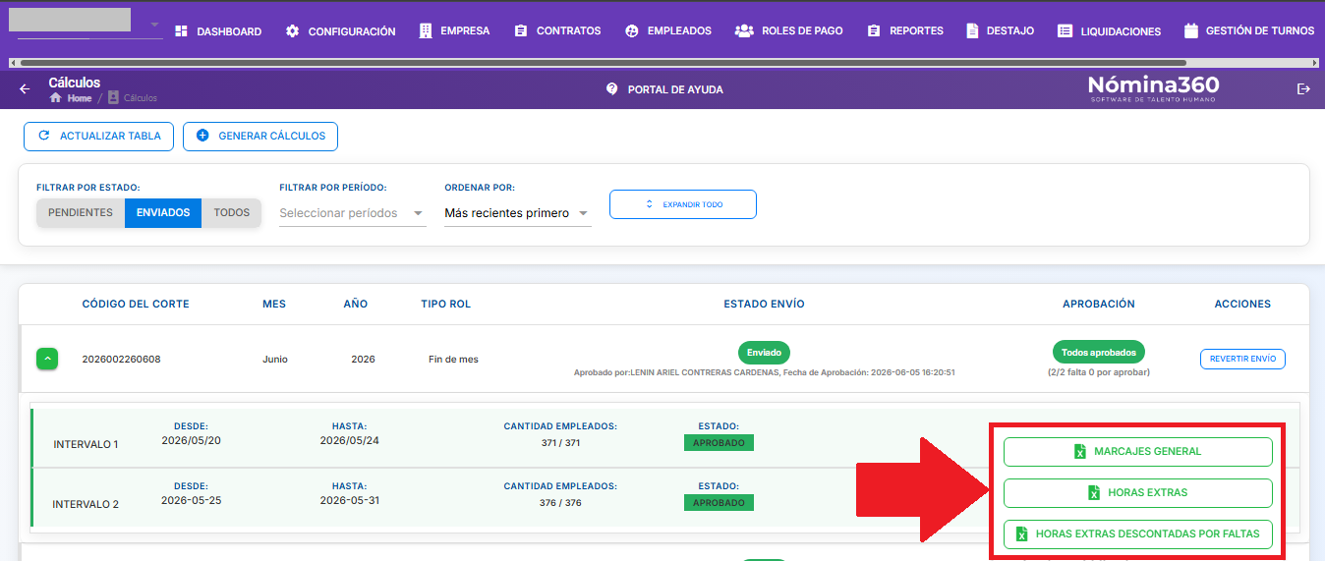Click the Home breadcrumb link
1325x561 pixels.
pos(80,98)
